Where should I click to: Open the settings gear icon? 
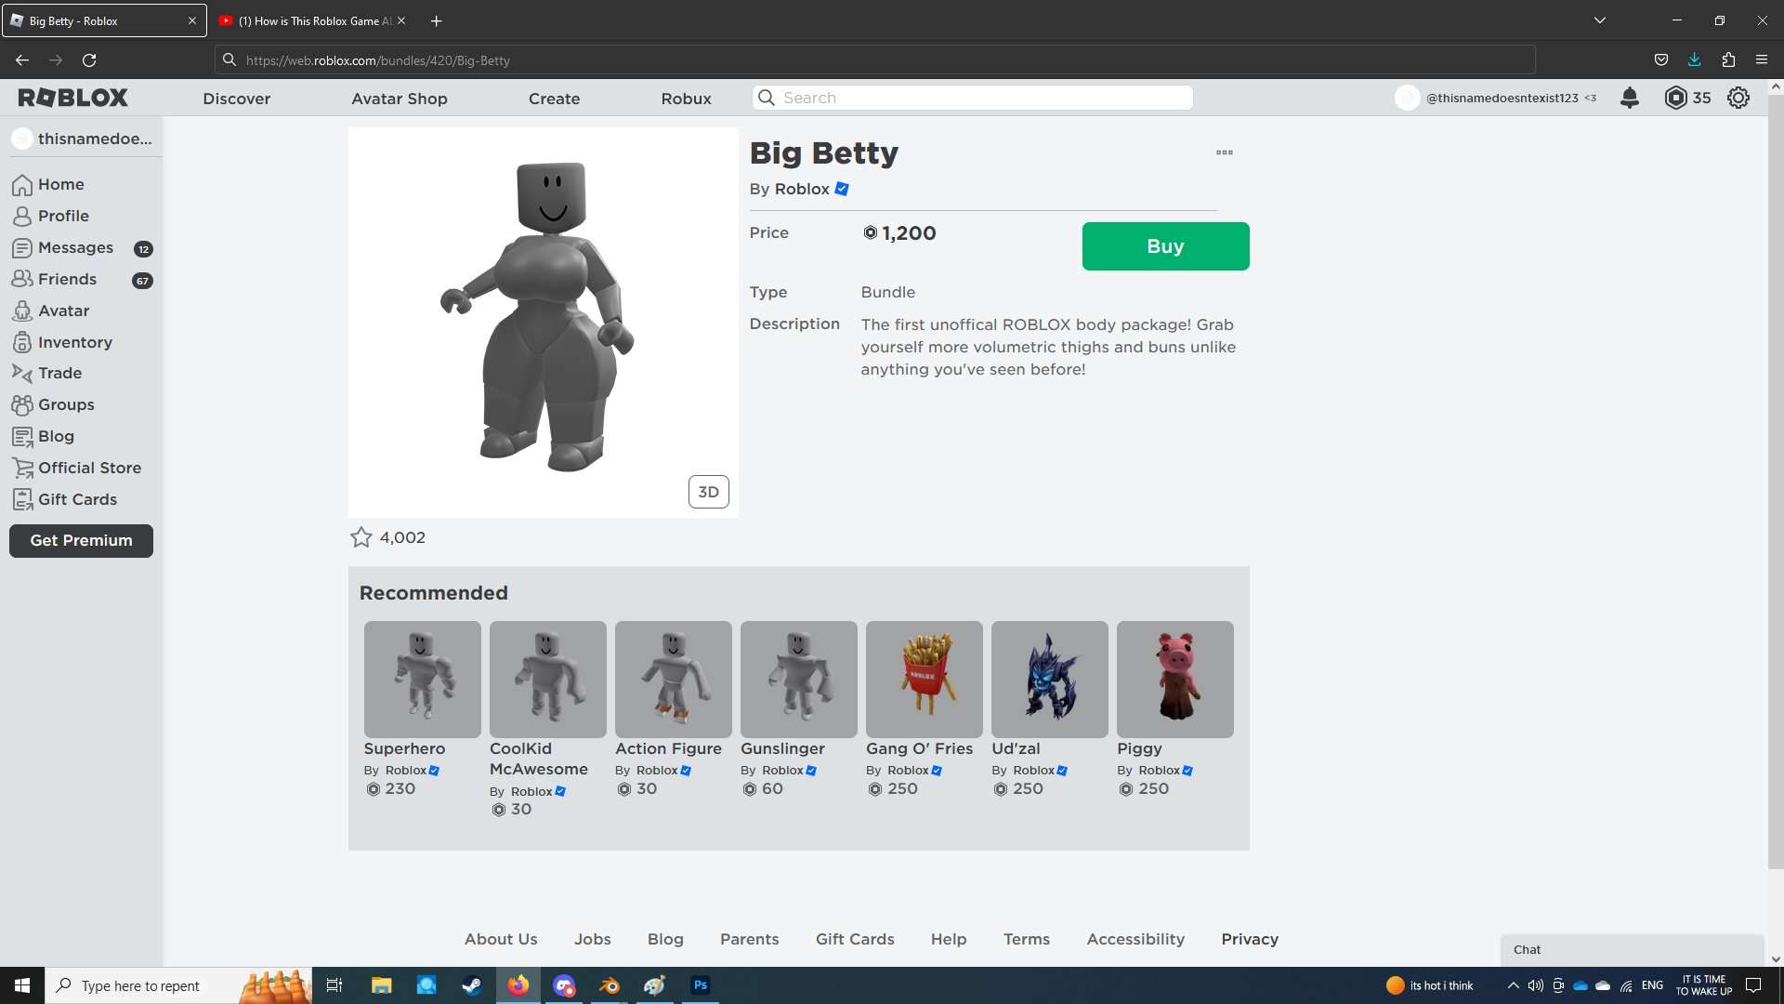(x=1738, y=98)
